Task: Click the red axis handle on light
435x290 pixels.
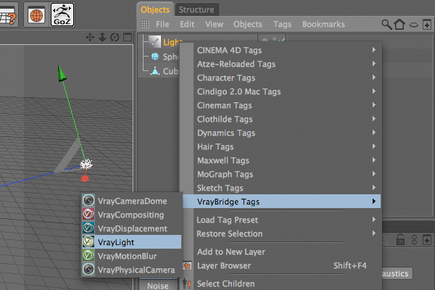Action: tap(85, 178)
